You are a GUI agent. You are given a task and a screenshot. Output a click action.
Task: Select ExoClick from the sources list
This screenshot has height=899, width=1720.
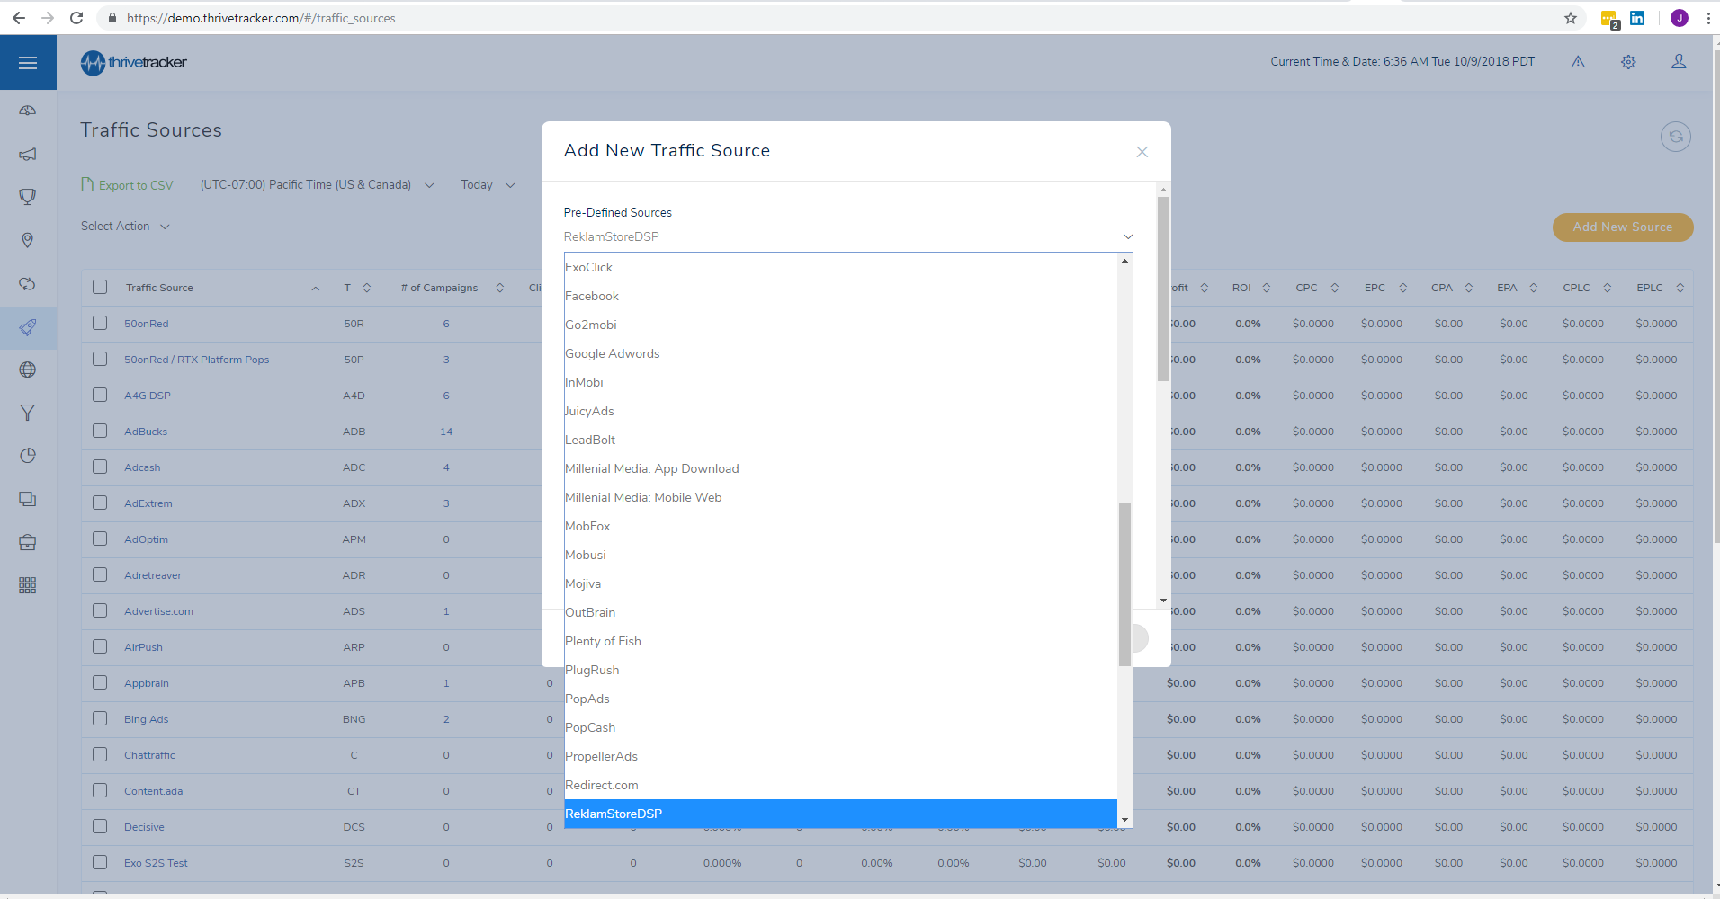[840, 267]
